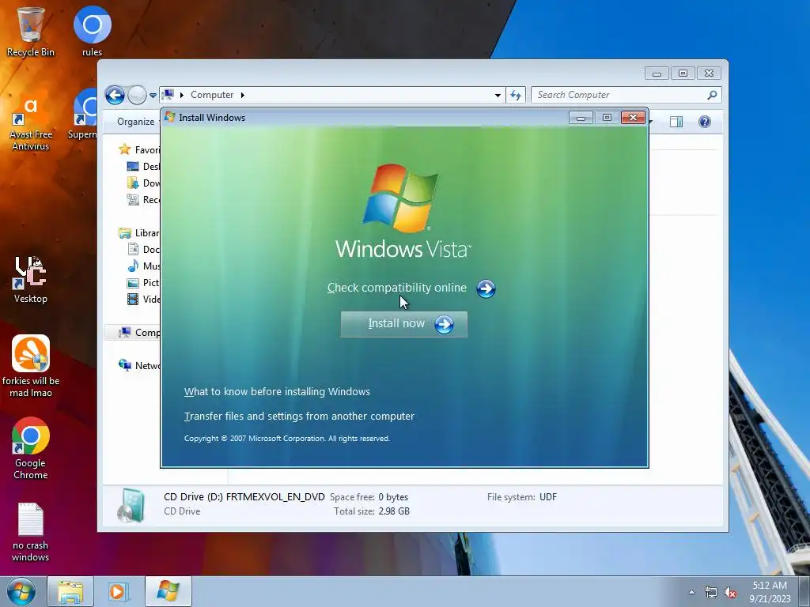Minimize the Install Windows dialog
810x607 pixels.
[581, 118]
